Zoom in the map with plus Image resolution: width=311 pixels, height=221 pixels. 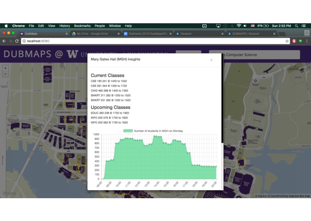[x=5, y=68]
